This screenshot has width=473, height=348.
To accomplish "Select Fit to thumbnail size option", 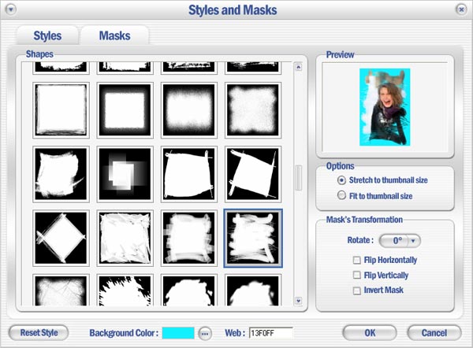I will pos(341,195).
